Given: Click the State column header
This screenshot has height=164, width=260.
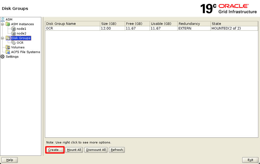Looking at the screenshot, I should point(234,24).
